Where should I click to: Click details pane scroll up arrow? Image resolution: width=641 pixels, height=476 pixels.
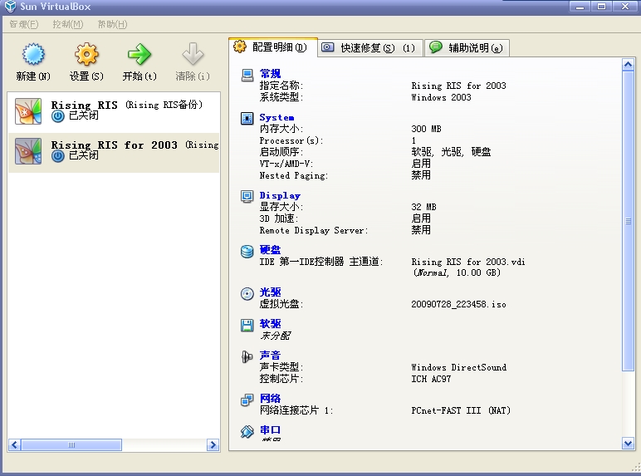[x=628, y=65]
